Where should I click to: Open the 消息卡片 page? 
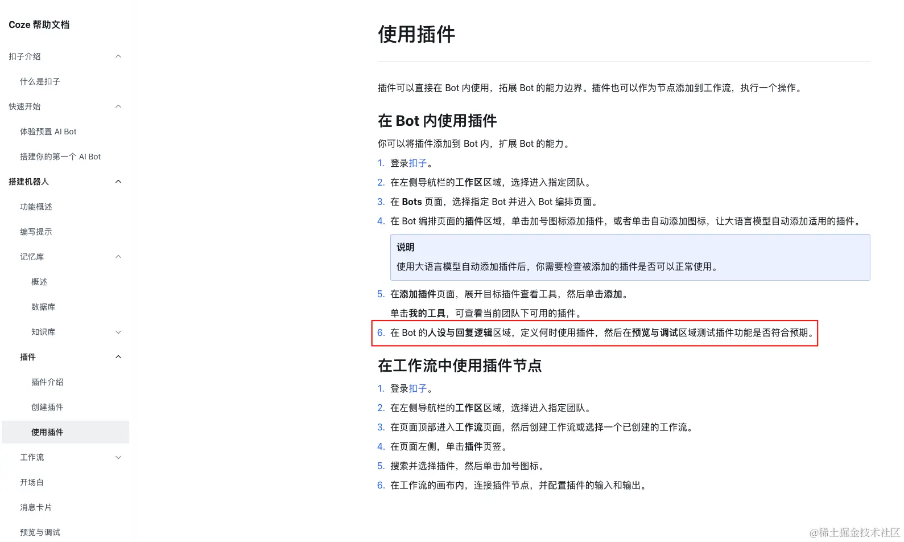click(36, 507)
